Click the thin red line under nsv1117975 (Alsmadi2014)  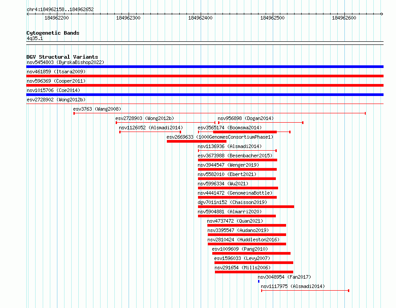click(305, 291)
